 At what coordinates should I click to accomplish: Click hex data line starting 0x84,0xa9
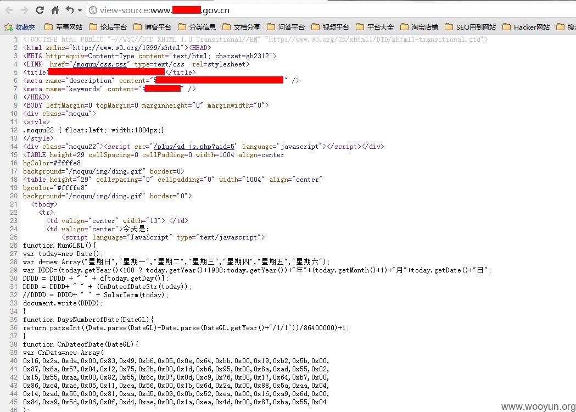coord(175,402)
